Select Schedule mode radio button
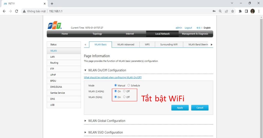The width and height of the screenshot is (263, 138). (129, 85)
